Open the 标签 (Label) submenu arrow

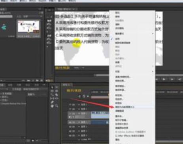[153, 72]
